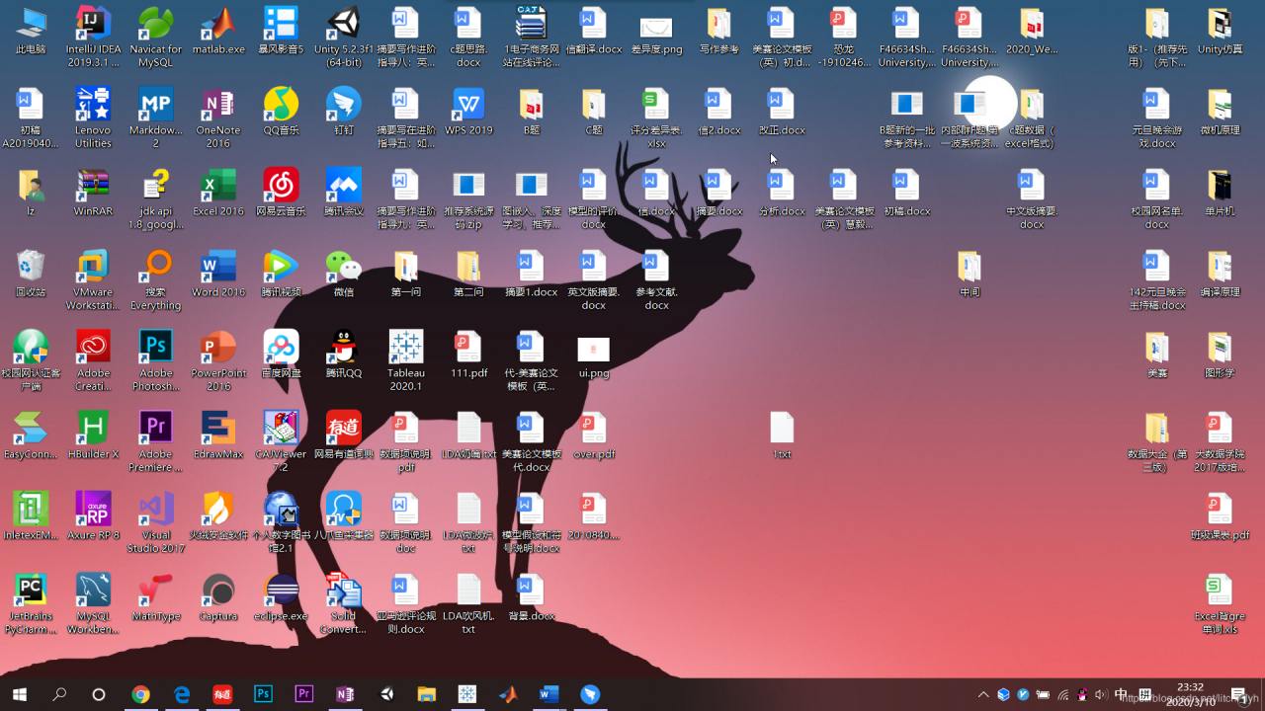The height and width of the screenshot is (711, 1265).
Task: Open QQ音乐 desktop icon
Action: point(282,112)
